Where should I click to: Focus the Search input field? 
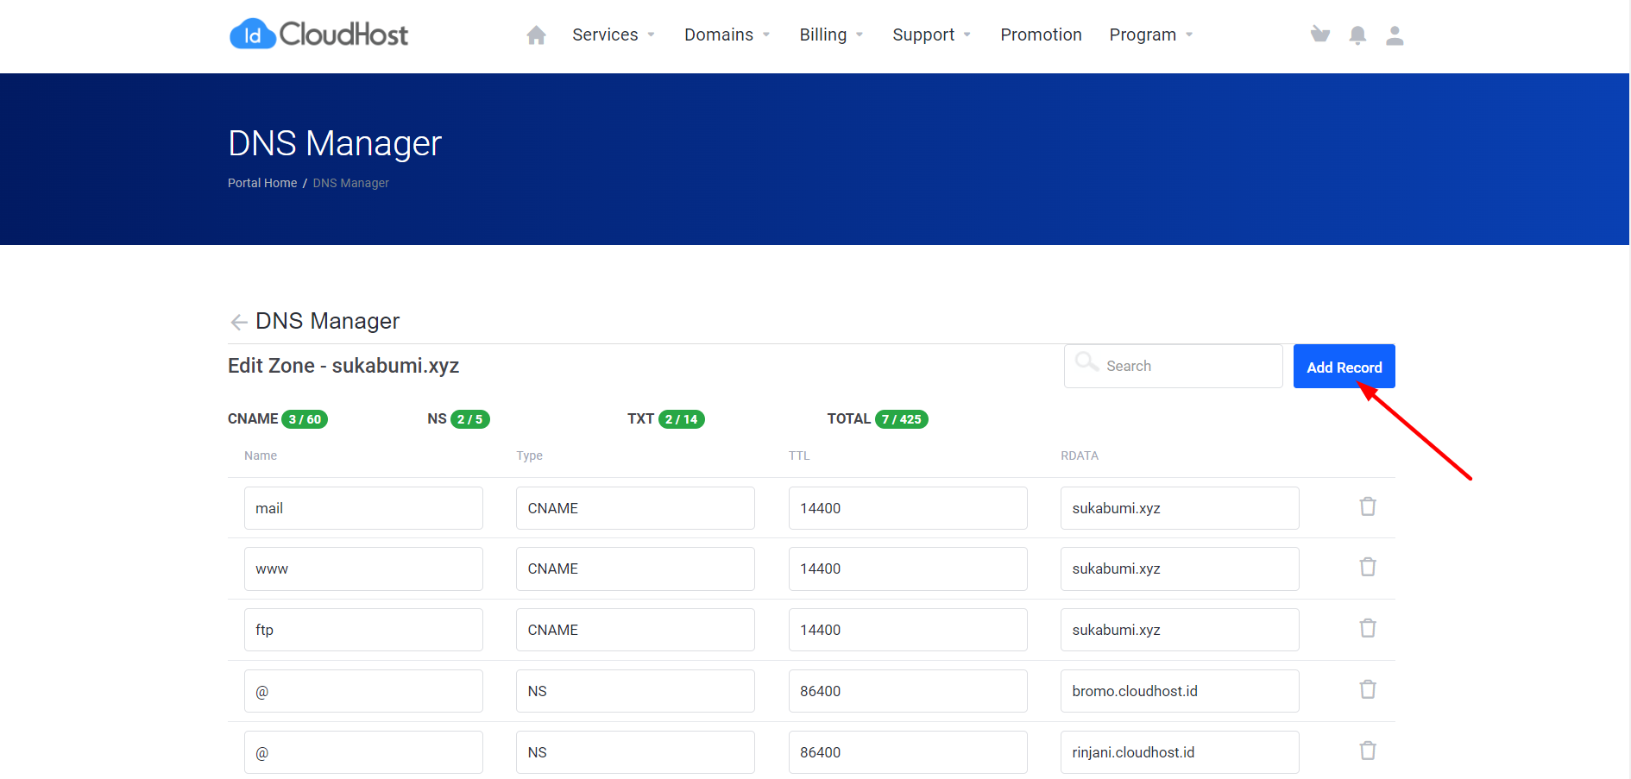[1174, 366]
